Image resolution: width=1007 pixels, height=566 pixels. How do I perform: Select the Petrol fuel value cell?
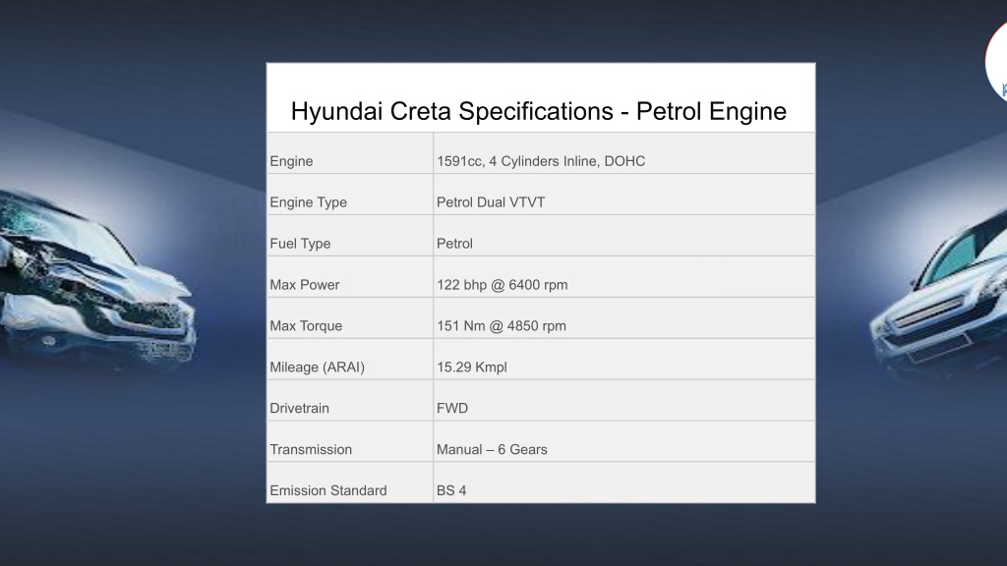pos(624,236)
